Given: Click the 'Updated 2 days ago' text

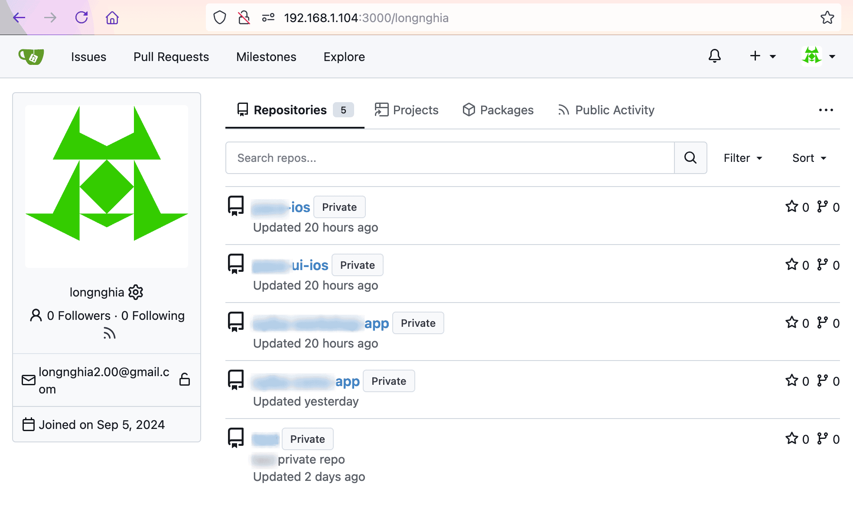Looking at the screenshot, I should (309, 477).
